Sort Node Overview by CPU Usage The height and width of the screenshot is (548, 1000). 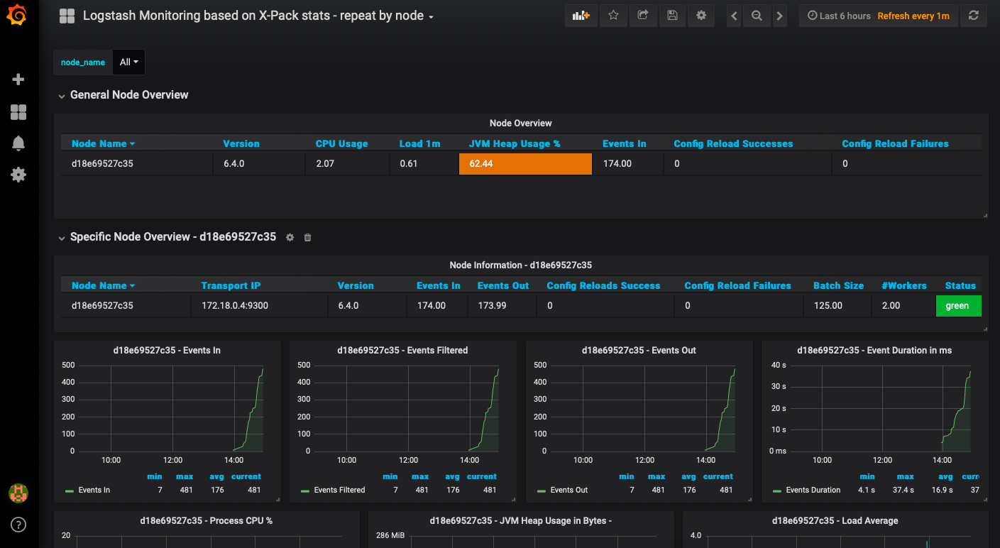pos(342,143)
